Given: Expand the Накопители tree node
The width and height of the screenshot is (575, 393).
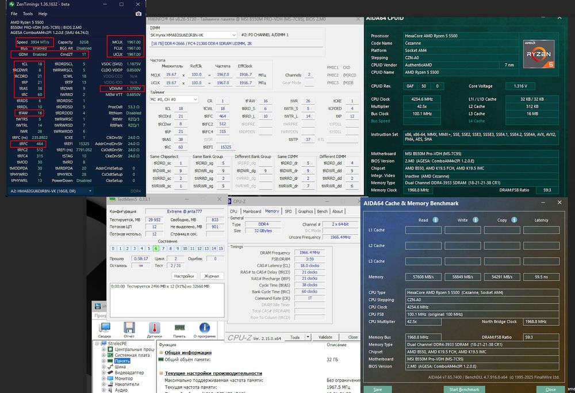Looking at the screenshot, I should (x=103, y=384).
